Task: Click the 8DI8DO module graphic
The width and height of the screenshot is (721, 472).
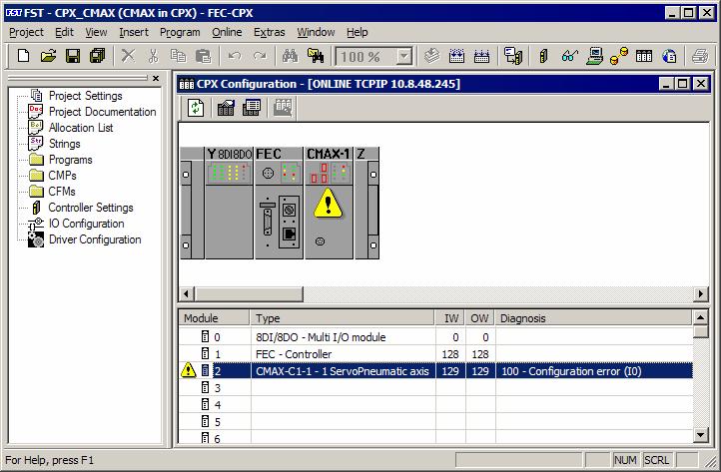Action: point(229,203)
